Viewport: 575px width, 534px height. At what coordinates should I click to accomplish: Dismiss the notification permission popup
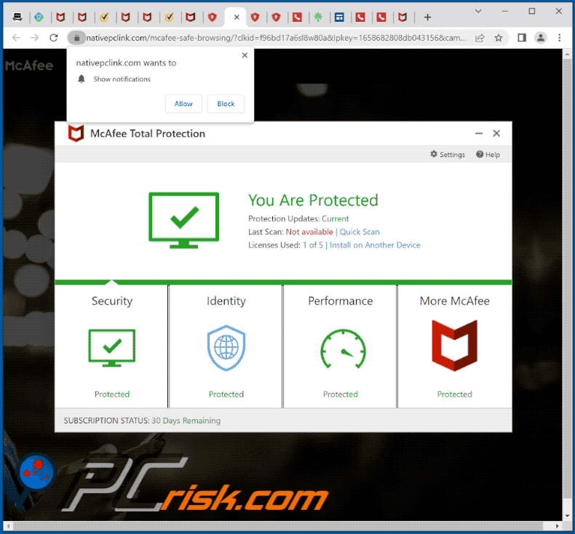point(245,55)
